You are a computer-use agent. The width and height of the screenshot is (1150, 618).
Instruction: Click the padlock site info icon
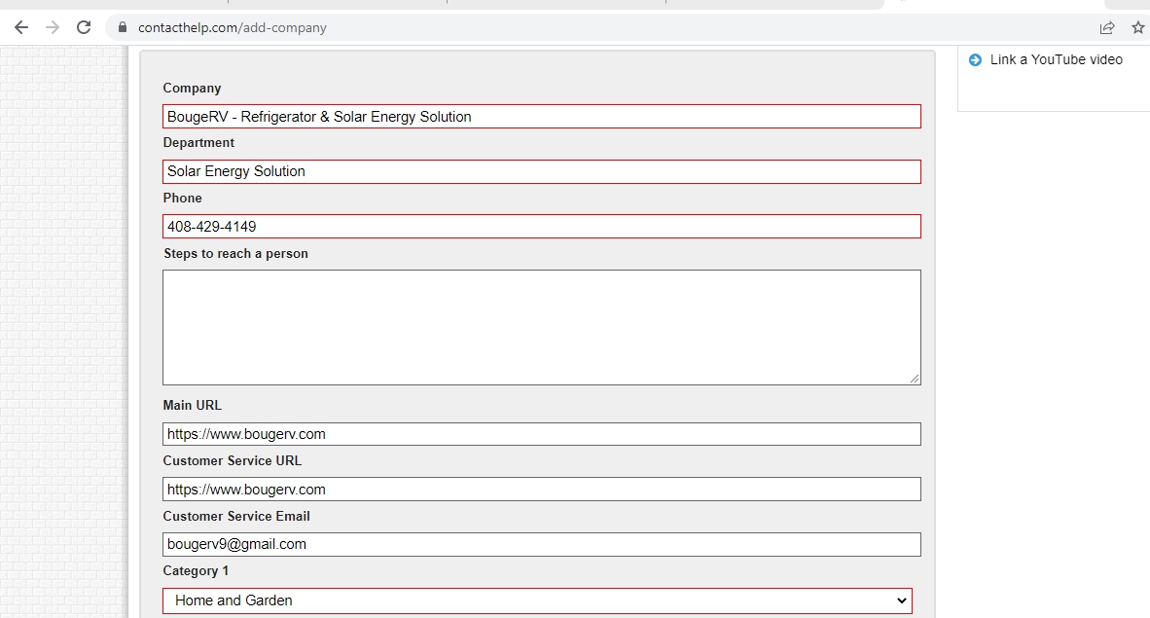[x=123, y=27]
